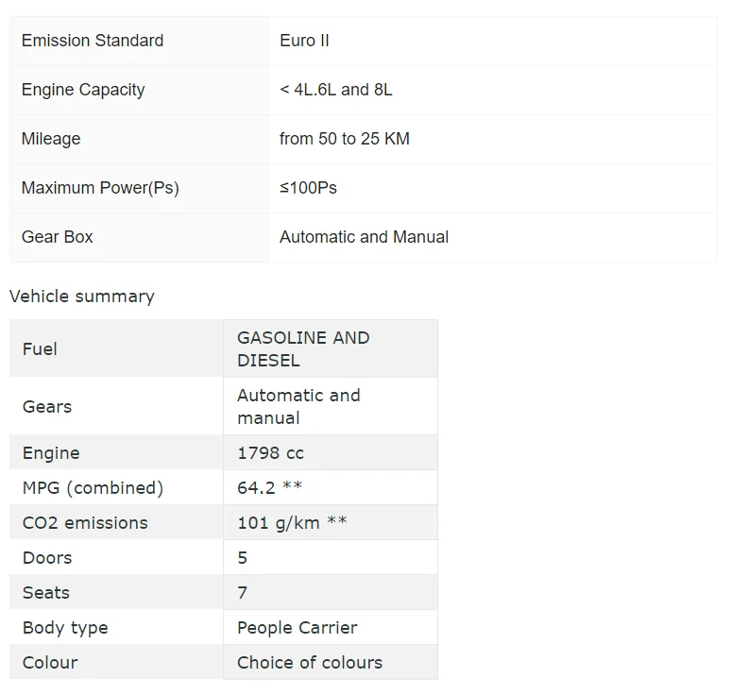The height and width of the screenshot is (695, 731).
Task: Click the Seats row label
Action: pos(46,593)
